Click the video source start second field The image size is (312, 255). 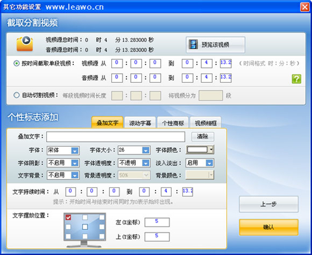(x=155, y=63)
